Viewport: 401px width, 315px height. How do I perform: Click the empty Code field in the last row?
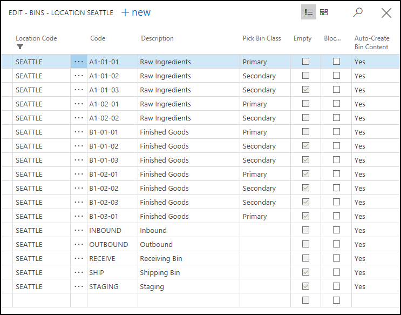pos(112,300)
